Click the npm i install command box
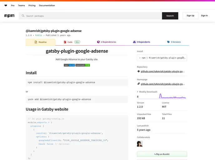 (x=162, y=58)
